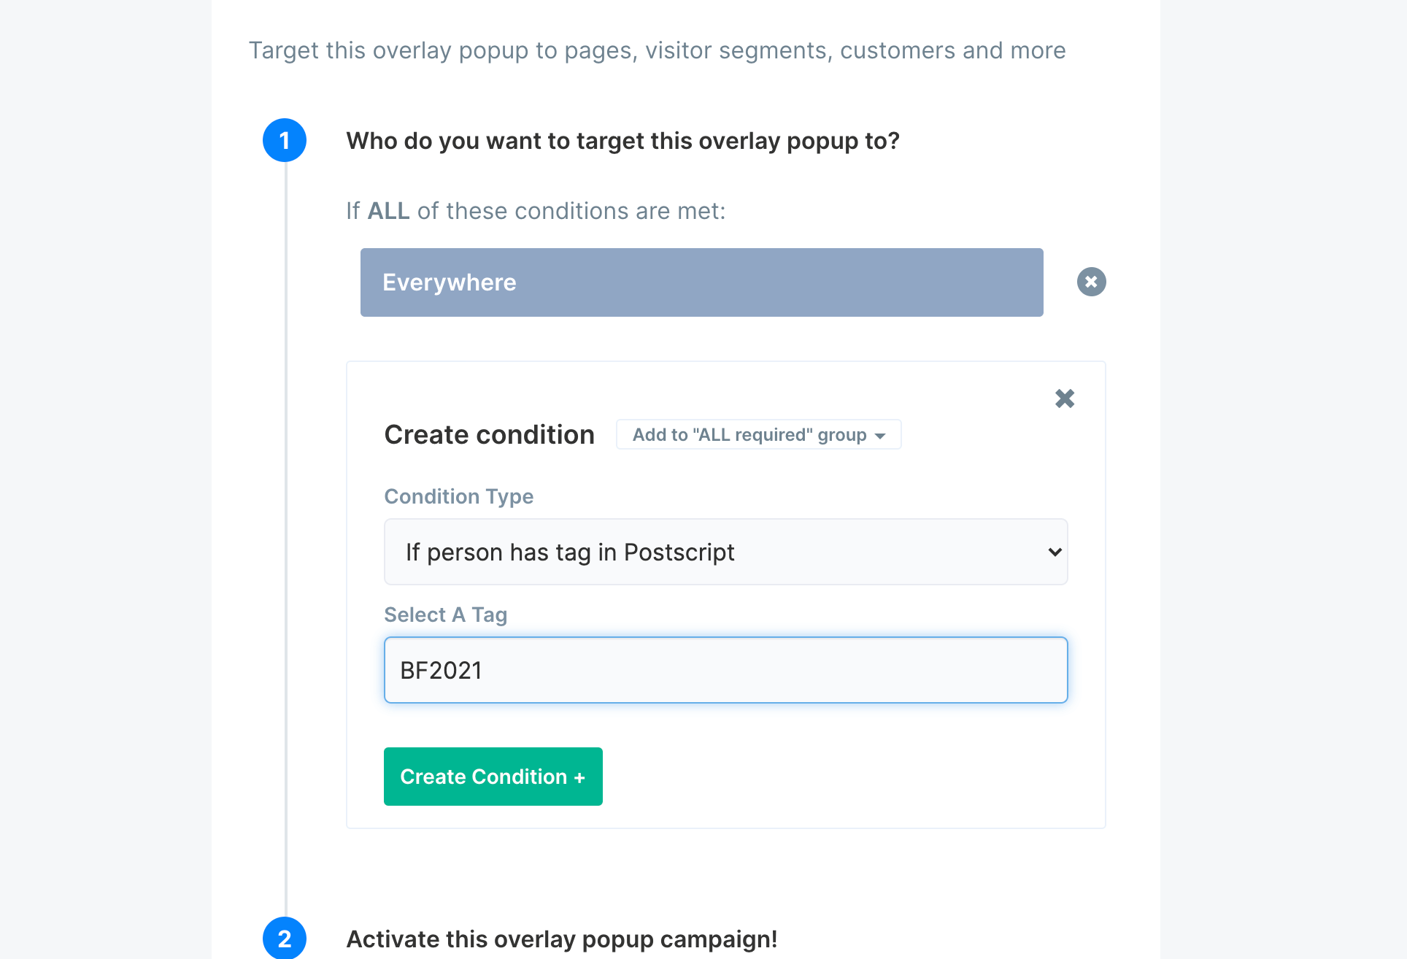Click the Select A Tag label
Viewport: 1407px width, 959px height.
(x=445, y=615)
